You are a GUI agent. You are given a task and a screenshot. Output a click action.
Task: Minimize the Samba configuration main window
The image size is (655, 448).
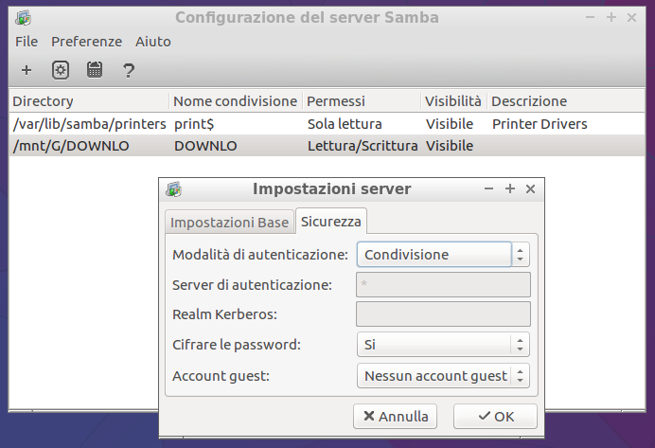click(x=590, y=18)
